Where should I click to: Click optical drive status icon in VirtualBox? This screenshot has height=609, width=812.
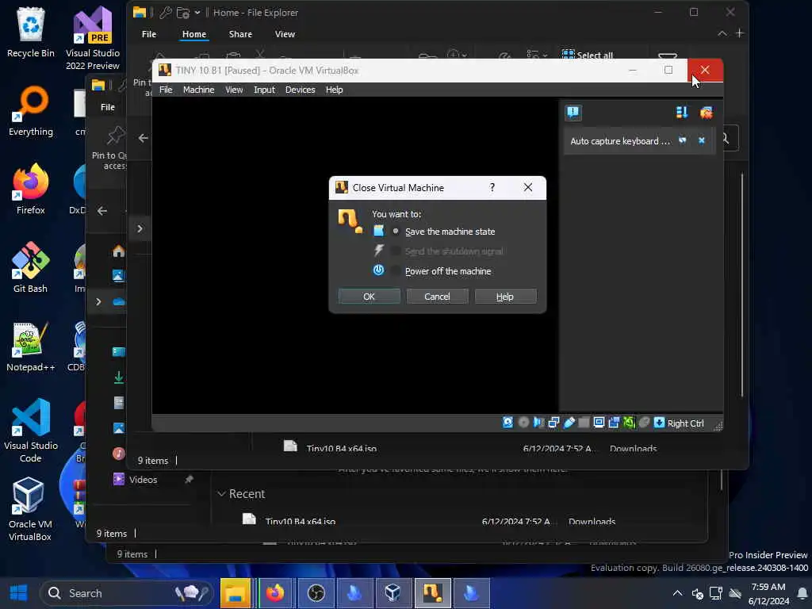tap(523, 423)
